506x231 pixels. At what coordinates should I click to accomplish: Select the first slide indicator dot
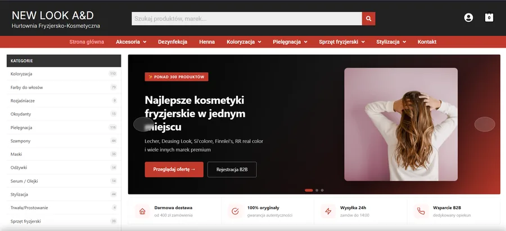(309, 190)
